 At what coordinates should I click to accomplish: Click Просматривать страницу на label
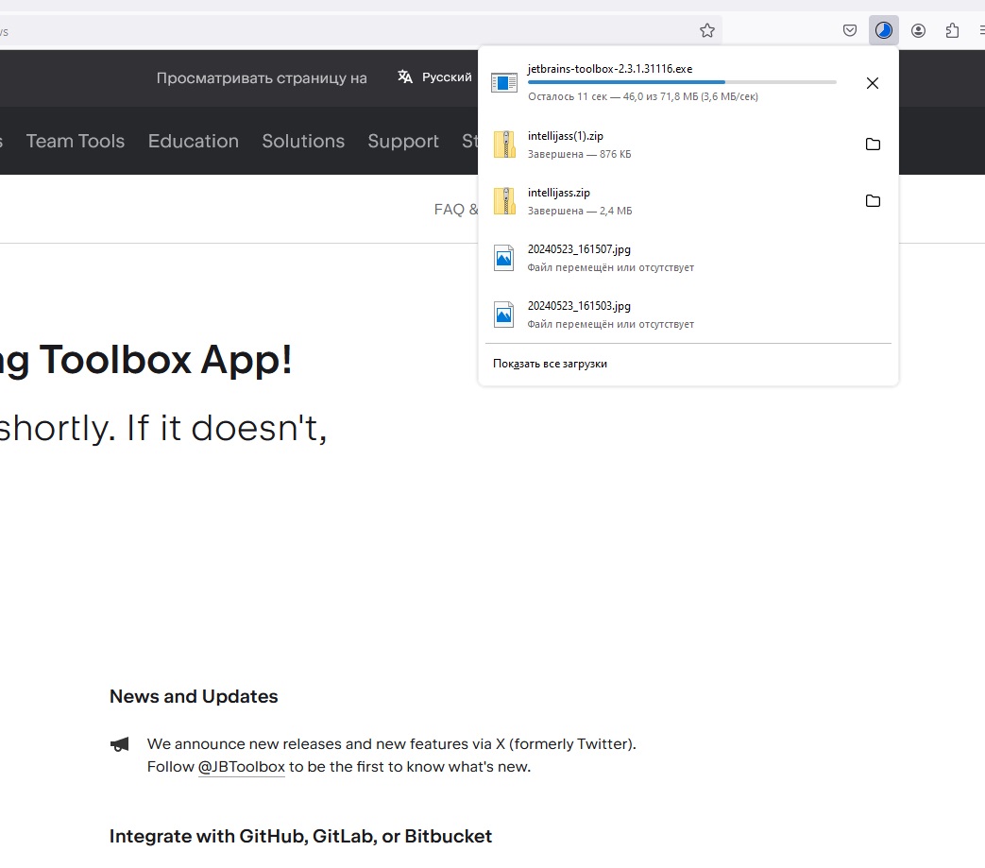coord(262,77)
